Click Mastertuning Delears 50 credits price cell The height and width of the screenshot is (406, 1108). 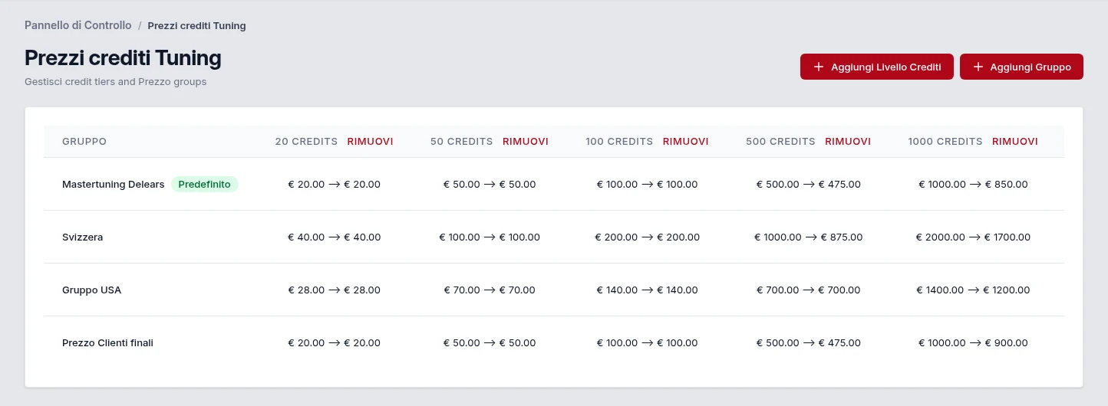click(490, 185)
